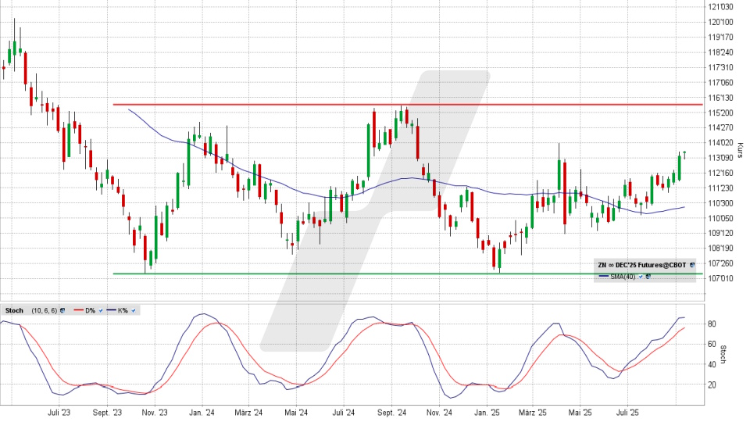This screenshot has width=750, height=422.
Task: Click the vertical Stoch axis title
Action: (x=723, y=355)
